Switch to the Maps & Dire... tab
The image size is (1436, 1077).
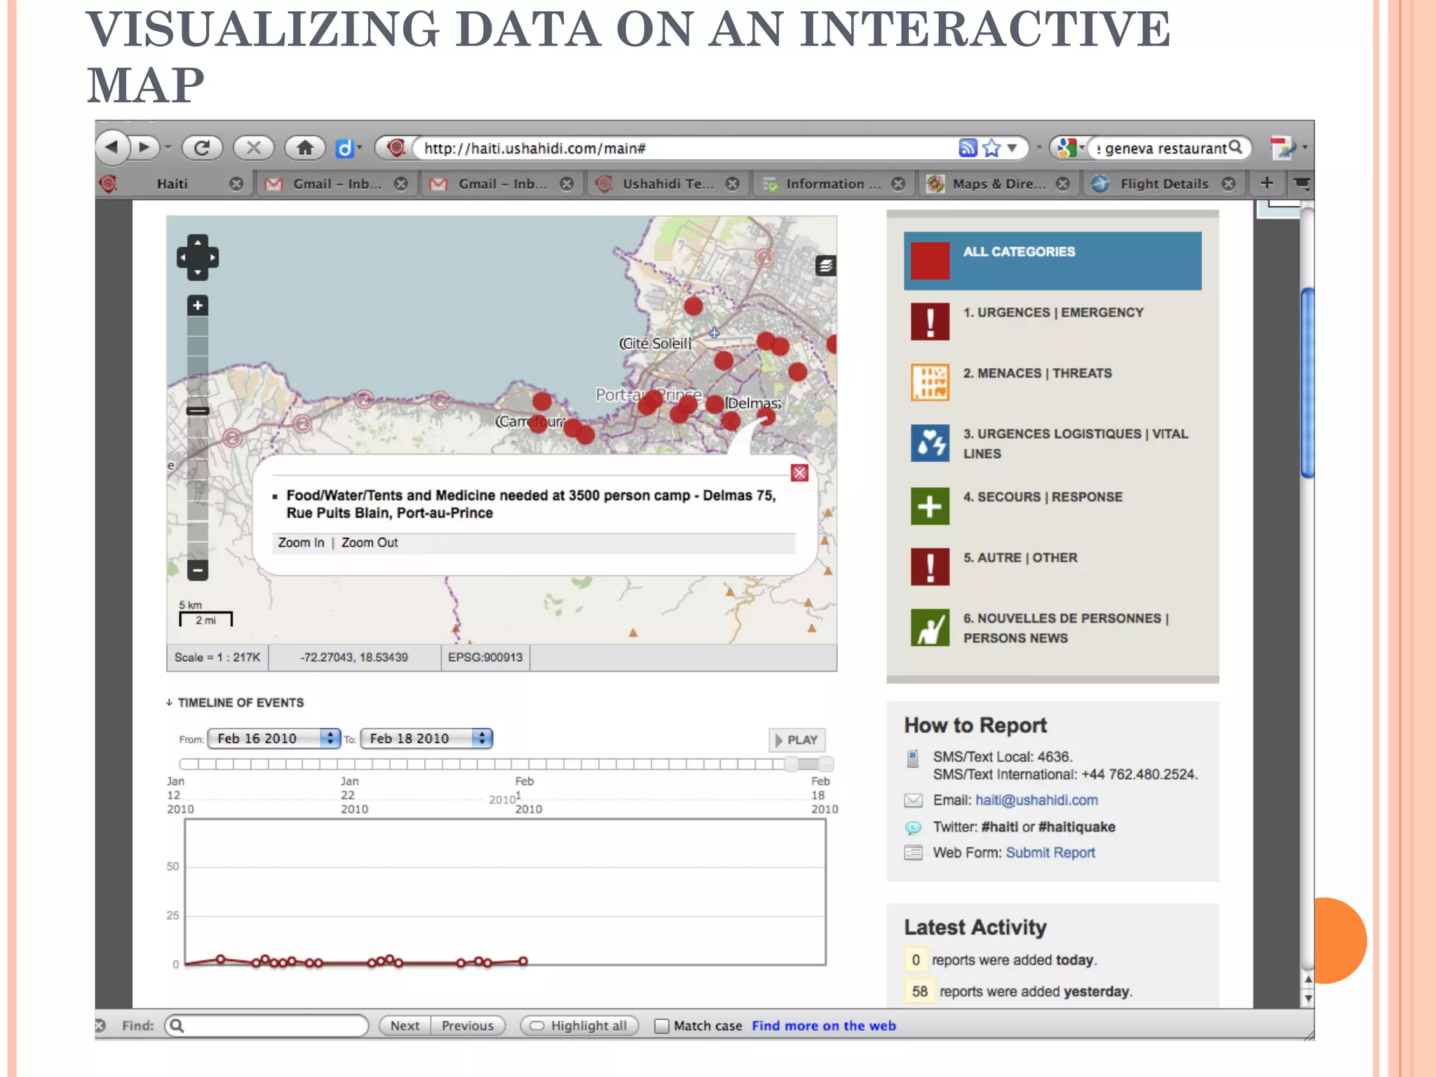tap(998, 184)
